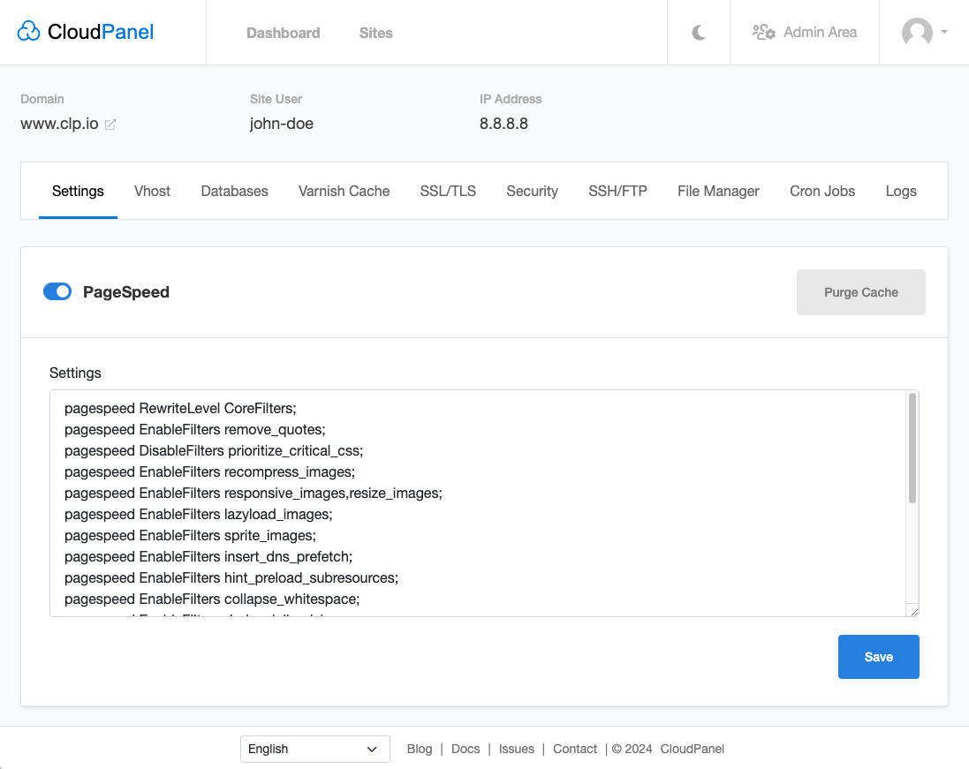Viewport: 969px width, 769px height.
Task: Open the Varnish Cache tab
Action: (344, 191)
